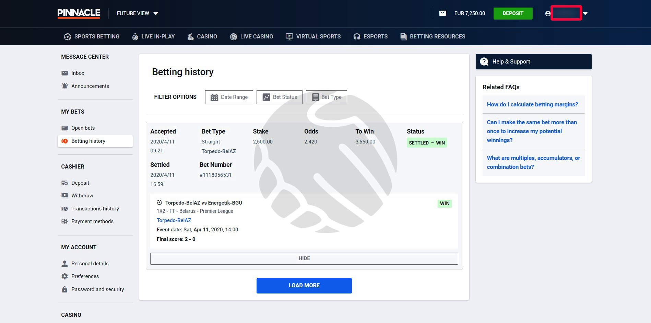Click the monitor Virtual Sports icon

[289, 37]
